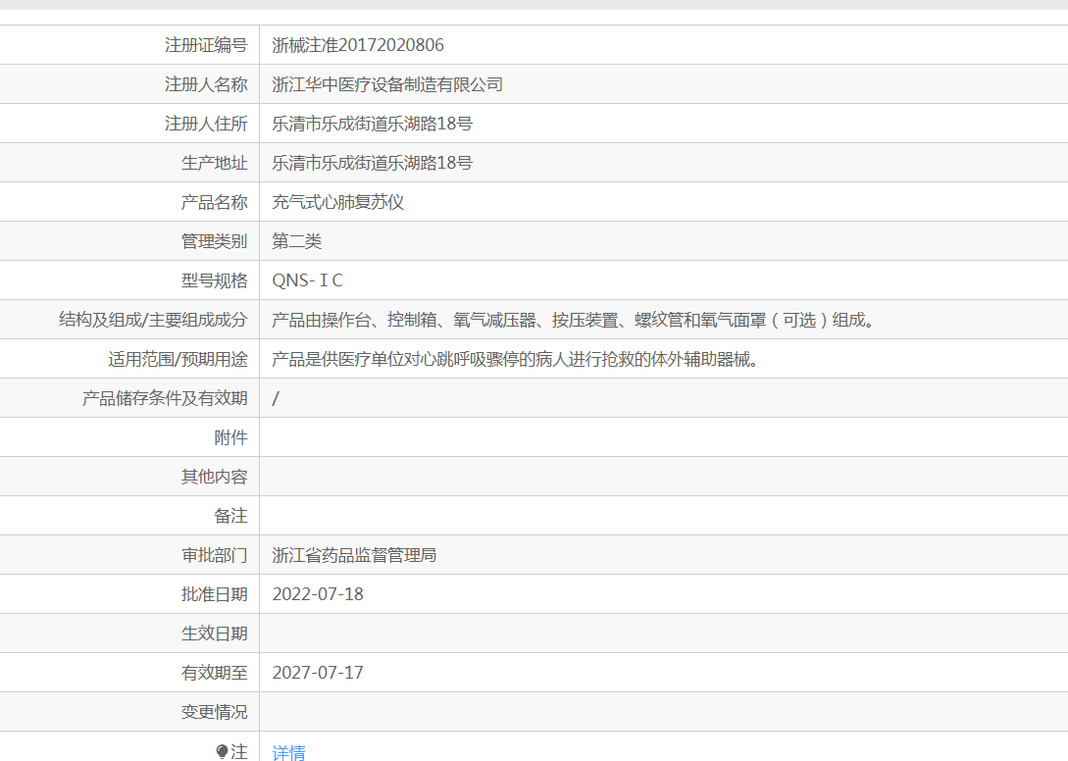Select the 附件 label

[x=230, y=437]
